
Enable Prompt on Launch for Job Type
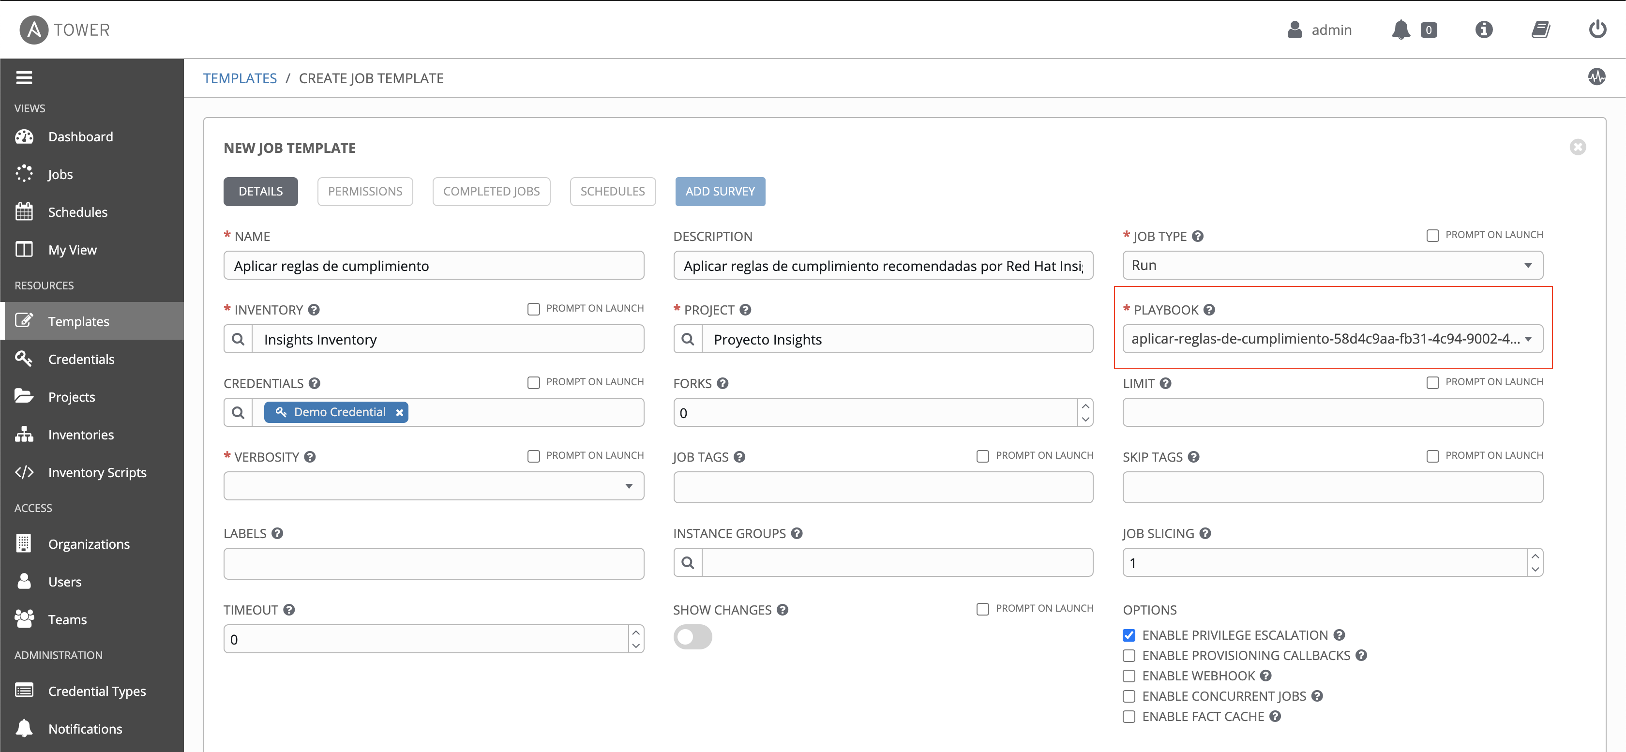click(1432, 236)
